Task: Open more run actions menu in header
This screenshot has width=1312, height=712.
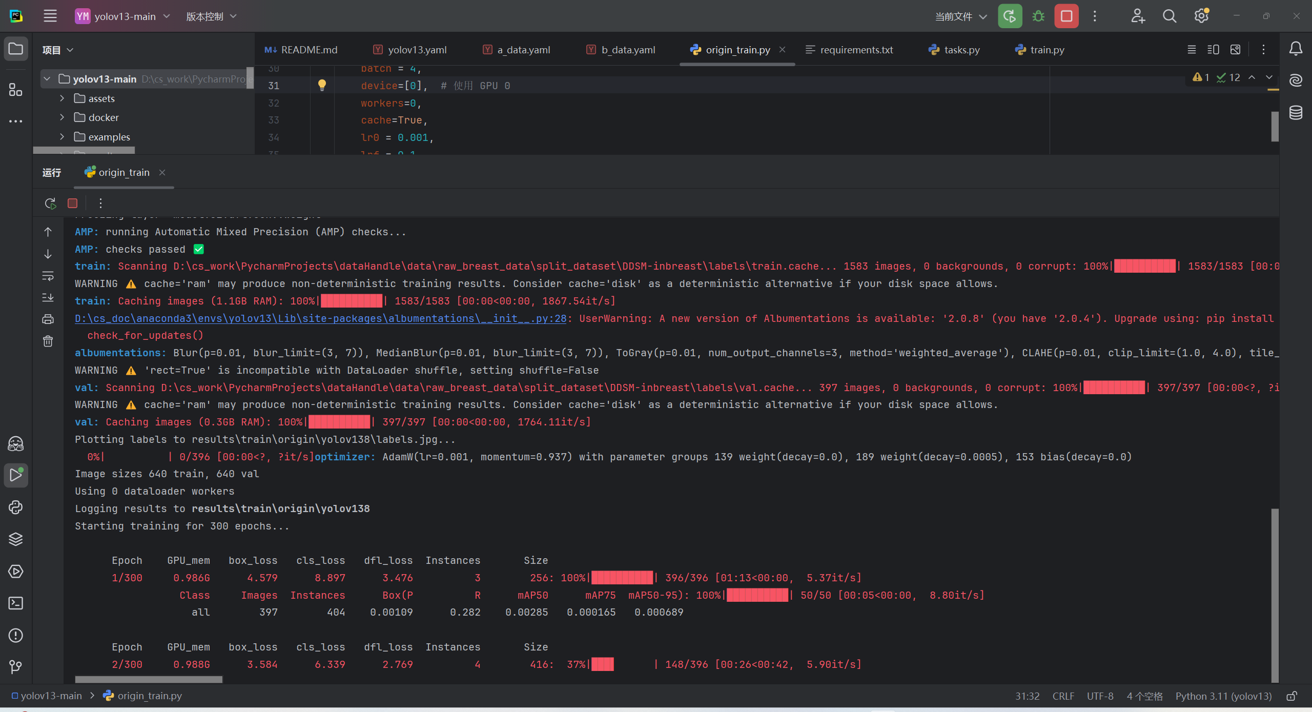Action: (1095, 16)
